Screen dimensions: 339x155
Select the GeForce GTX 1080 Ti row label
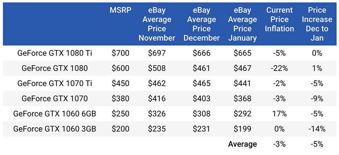[x=55, y=53]
